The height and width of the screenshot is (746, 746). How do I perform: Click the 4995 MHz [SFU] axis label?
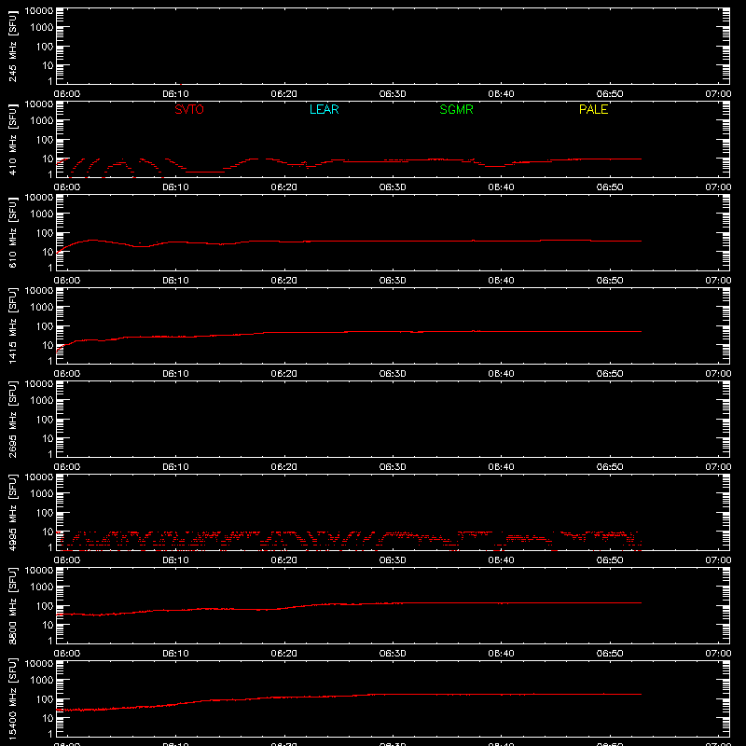coord(12,512)
